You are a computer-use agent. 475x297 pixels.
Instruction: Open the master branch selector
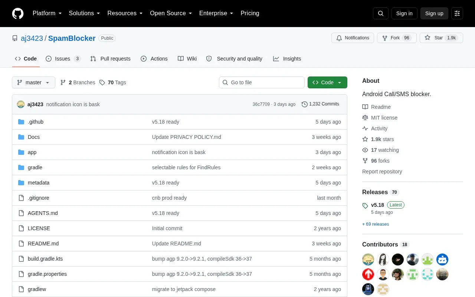click(33, 82)
